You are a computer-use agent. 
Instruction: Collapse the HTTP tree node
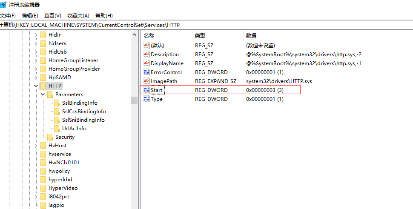(36, 86)
